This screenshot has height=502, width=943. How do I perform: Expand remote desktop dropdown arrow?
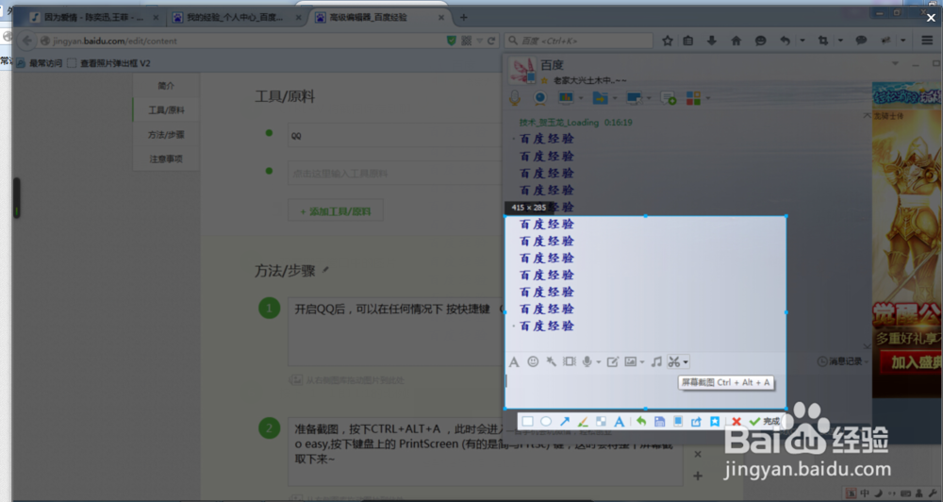(x=649, y=98)
